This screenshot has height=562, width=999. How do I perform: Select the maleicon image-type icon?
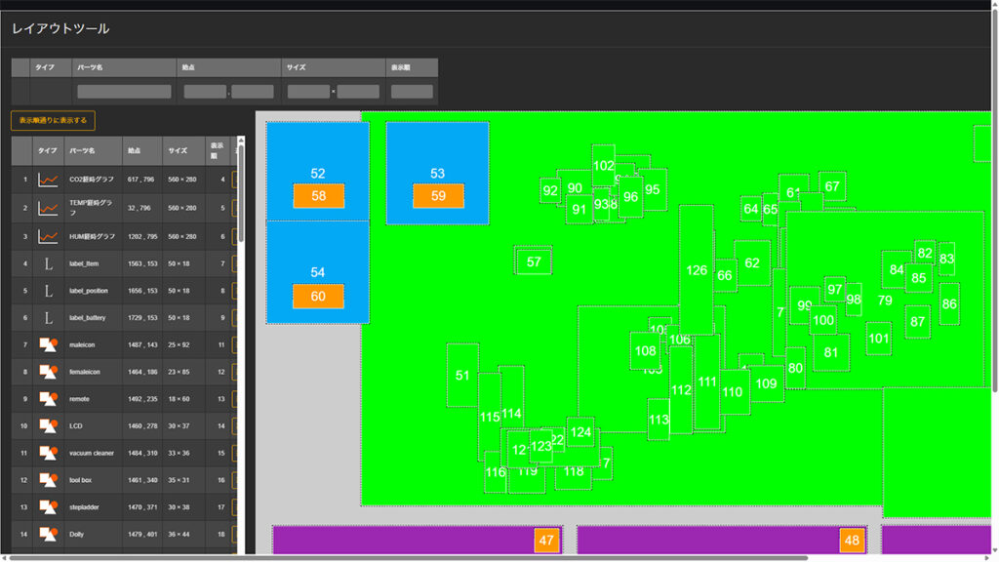[x=49, y=344]
